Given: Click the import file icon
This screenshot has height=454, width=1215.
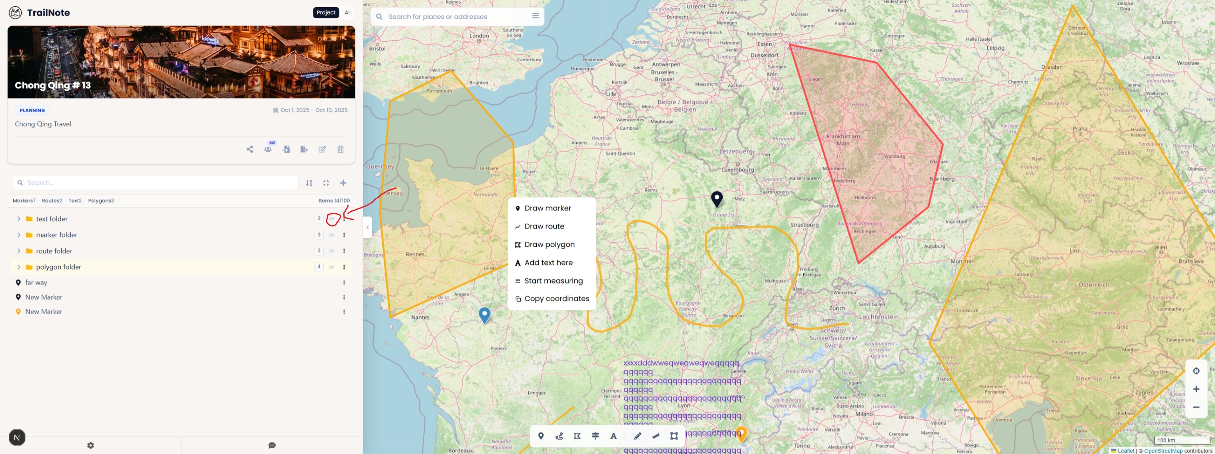Looking at the screenshot, I should [286, 150].
